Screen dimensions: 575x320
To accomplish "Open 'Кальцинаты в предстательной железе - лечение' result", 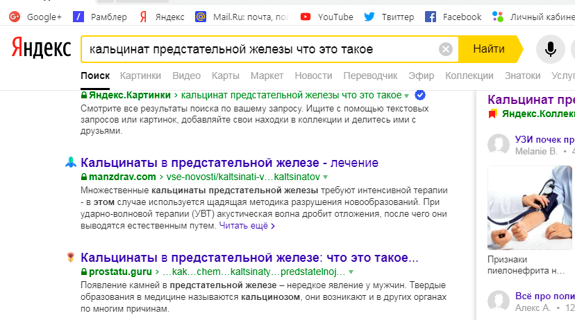I will coord(230,162).
